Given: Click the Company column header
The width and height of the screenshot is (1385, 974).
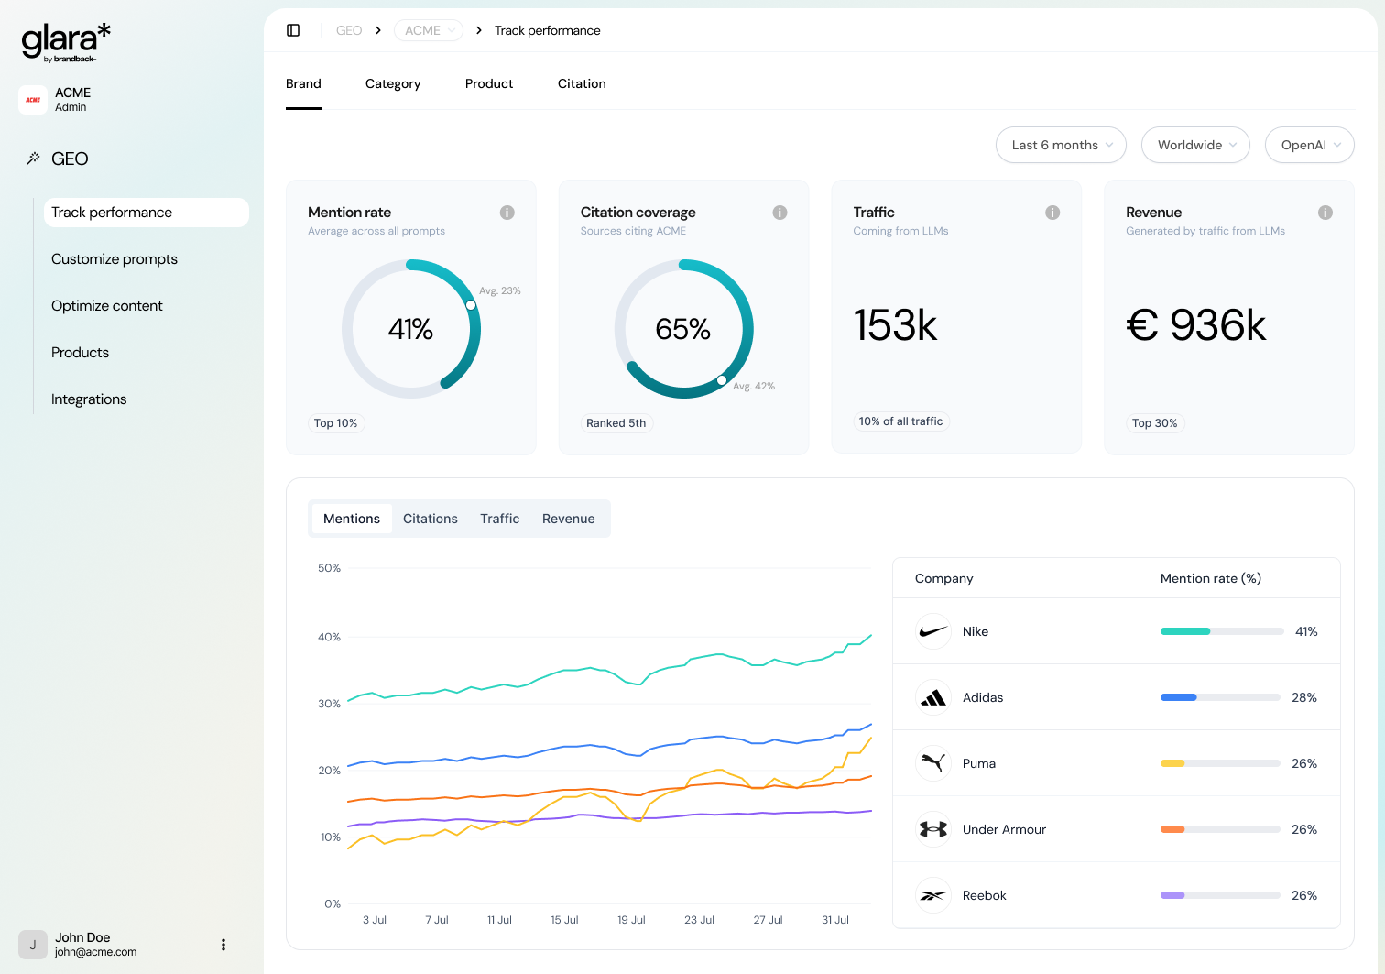Looking at the screenshot, I should [944, 578].
